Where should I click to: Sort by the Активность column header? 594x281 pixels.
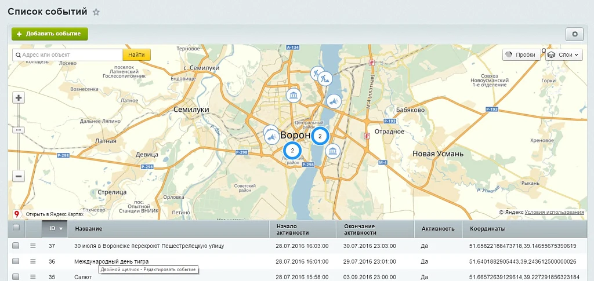click(439, 229)
